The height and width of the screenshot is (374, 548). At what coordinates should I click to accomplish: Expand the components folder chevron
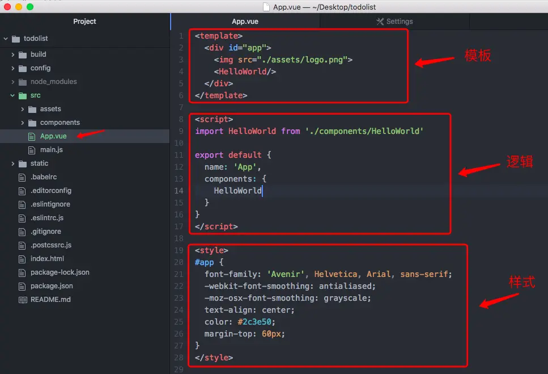(22, 123)
